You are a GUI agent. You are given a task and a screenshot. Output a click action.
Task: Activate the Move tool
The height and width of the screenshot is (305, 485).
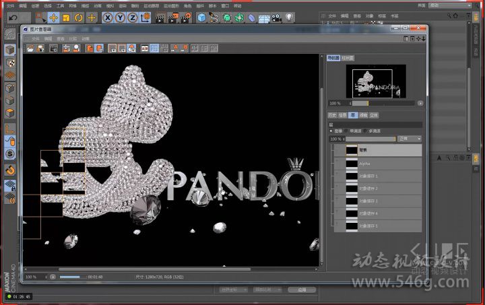[x=53, y=18]
